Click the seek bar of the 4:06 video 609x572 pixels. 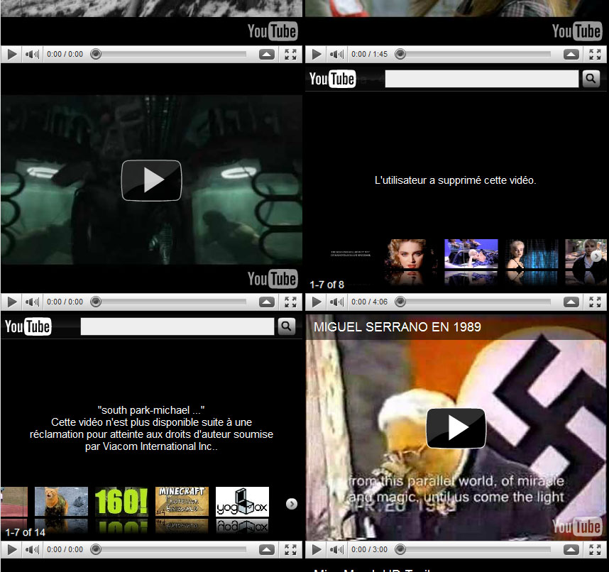pos(476,302)
